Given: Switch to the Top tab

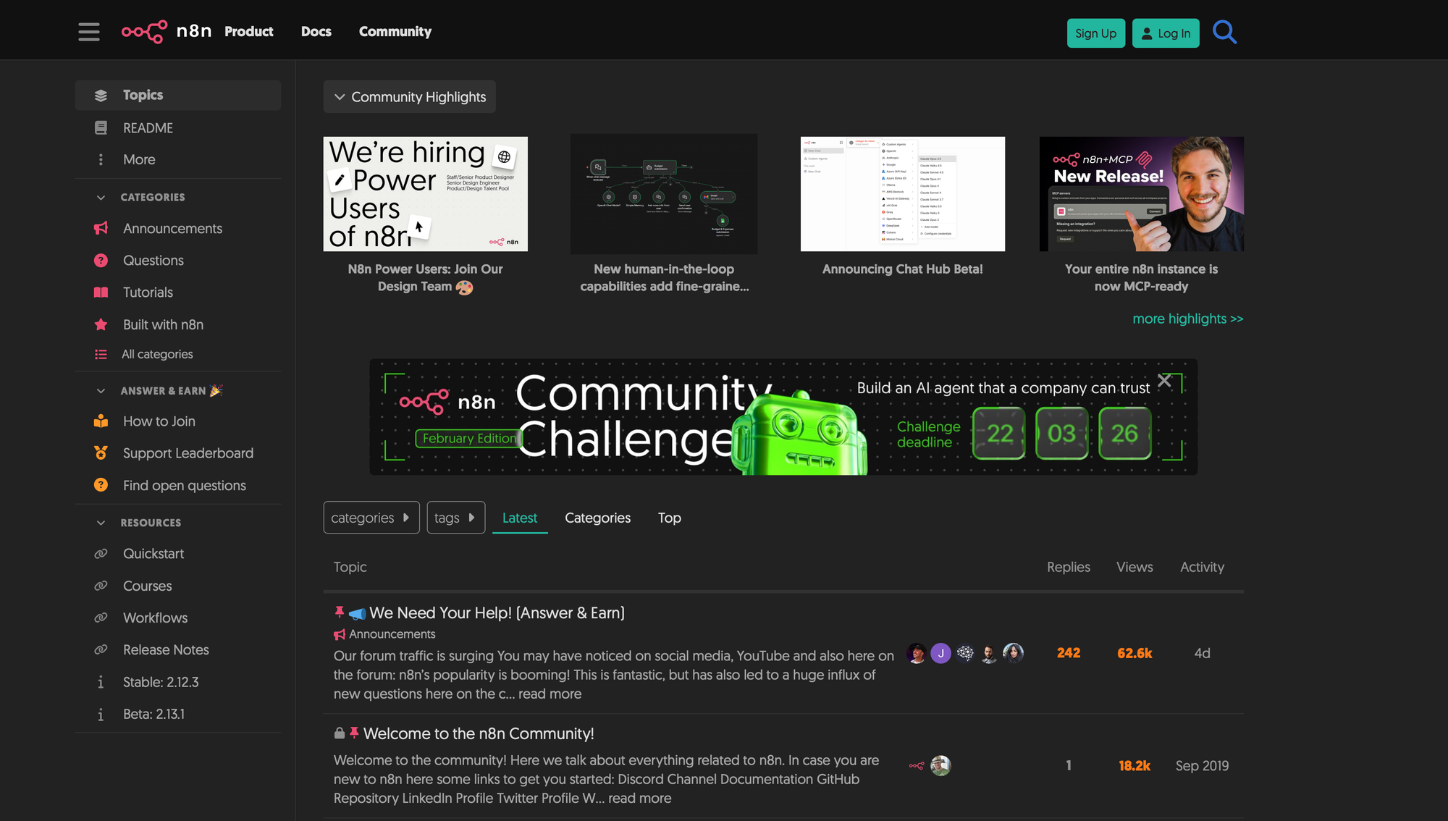Looking at the screenshot, I should 669,518.
